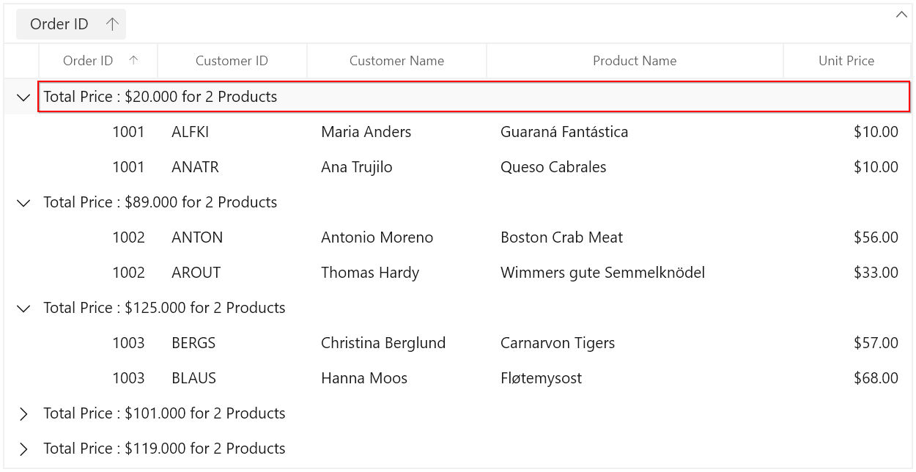Select the caption row Total Price : $101.000
The width and height of the screenshot is (916, 472).
coord(474,413)
